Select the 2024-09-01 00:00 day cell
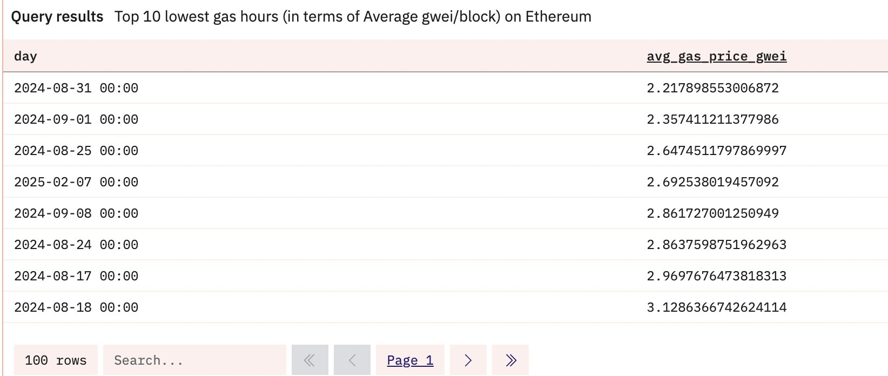The height and width of the screenshot is (376, 888). (76, 119)
